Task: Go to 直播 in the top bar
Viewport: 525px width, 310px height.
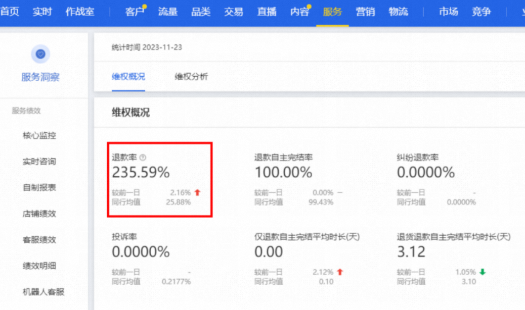Action: (267, 12)
